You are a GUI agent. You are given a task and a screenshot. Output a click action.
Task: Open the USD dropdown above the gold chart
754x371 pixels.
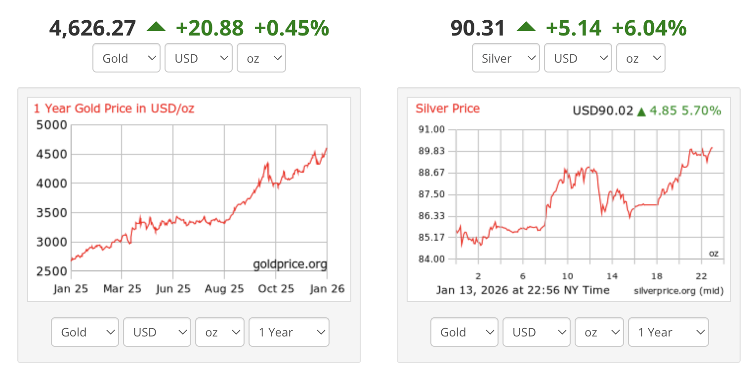coord(198,57)
